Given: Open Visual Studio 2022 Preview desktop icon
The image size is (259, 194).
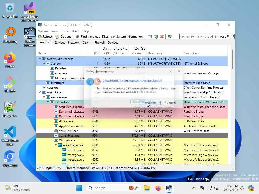Looking at the screenshot, I should click(x=30, y=12).
